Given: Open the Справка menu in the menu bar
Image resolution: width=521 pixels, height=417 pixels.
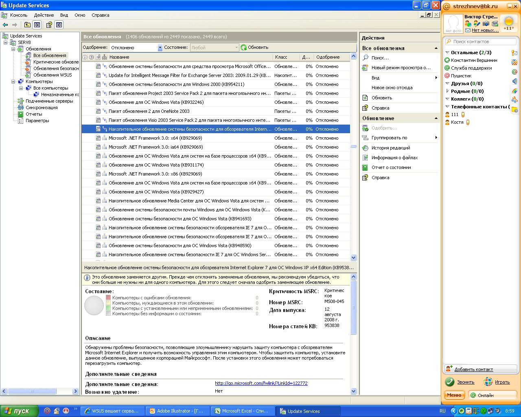Looking at the screenshot, I should pyautogui.click(x=101, y=15).
